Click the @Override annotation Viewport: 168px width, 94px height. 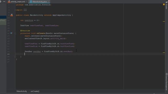click(25, 31)
